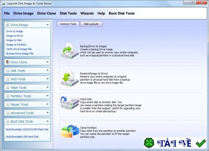This screenshot has width=209, height=151.
Task: Click the Image to Disk link
Action: pyautogui.click(x=14, y=40)
